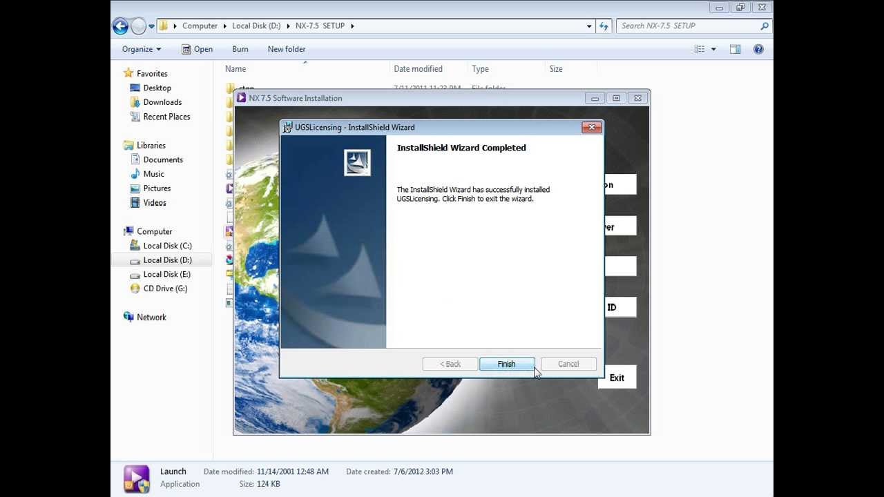This screenshot has height=497, width=884.
Task: Minimize the NX 7.5 Software Installation window
Action: pyautogui.click(x=595, y=98)
